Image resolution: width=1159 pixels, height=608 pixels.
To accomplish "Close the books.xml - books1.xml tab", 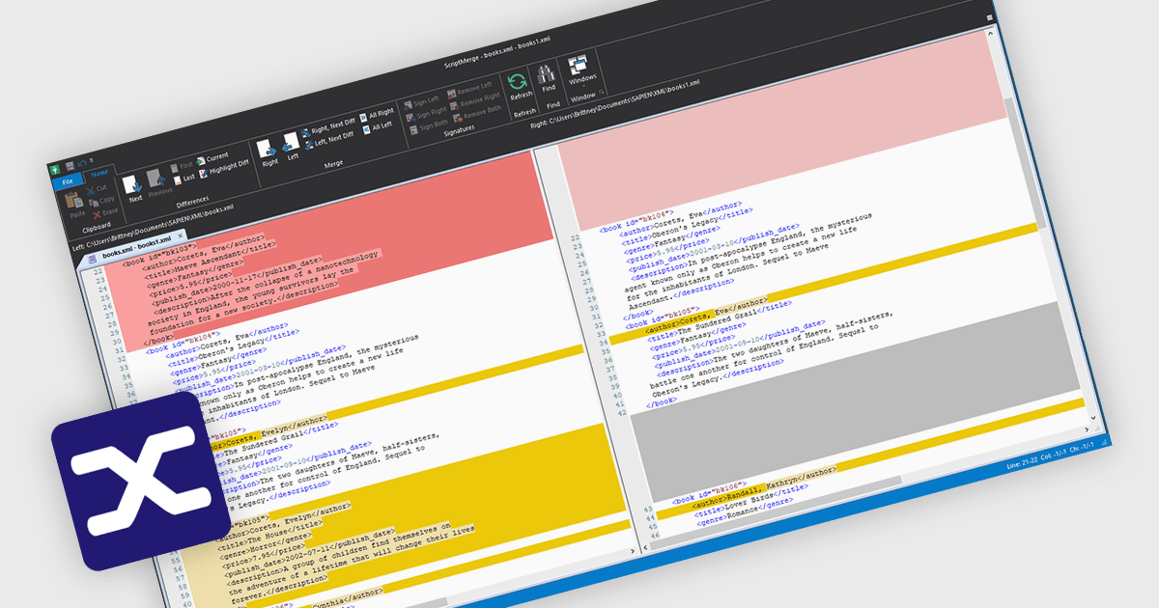I will click(181, 234).
